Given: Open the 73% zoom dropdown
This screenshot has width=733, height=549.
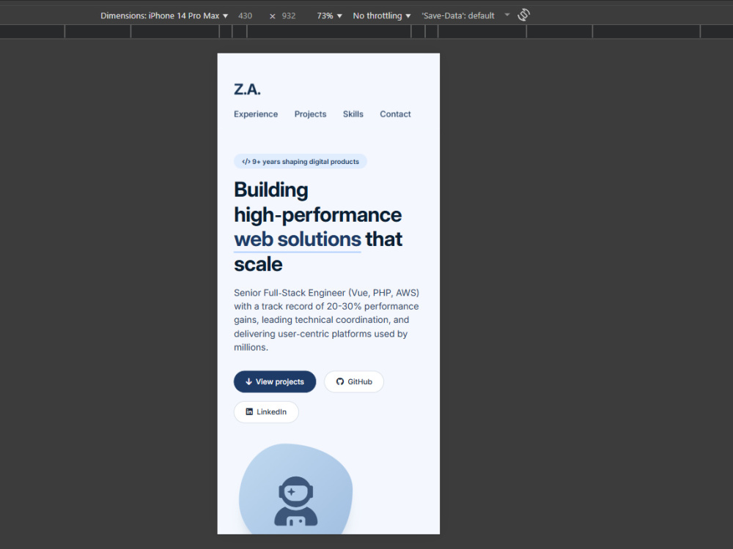Looking at the screenshot, I should [329, 15].
